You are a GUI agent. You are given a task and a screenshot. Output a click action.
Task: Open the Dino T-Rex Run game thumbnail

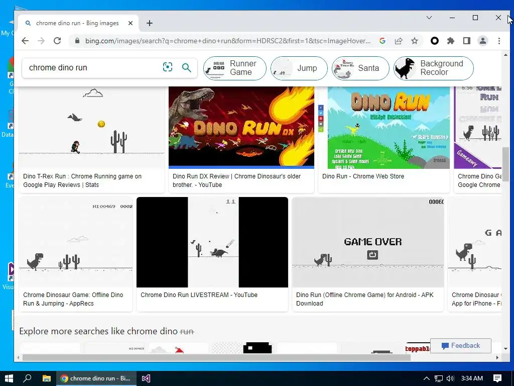click(x=92, y=127)
